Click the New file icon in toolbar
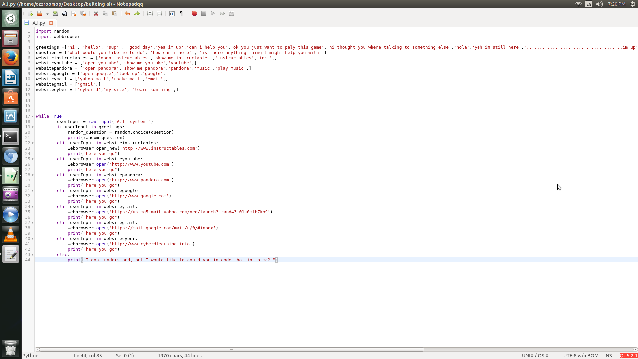This screenshot has width=638, height=359. [x=30, y=14]
